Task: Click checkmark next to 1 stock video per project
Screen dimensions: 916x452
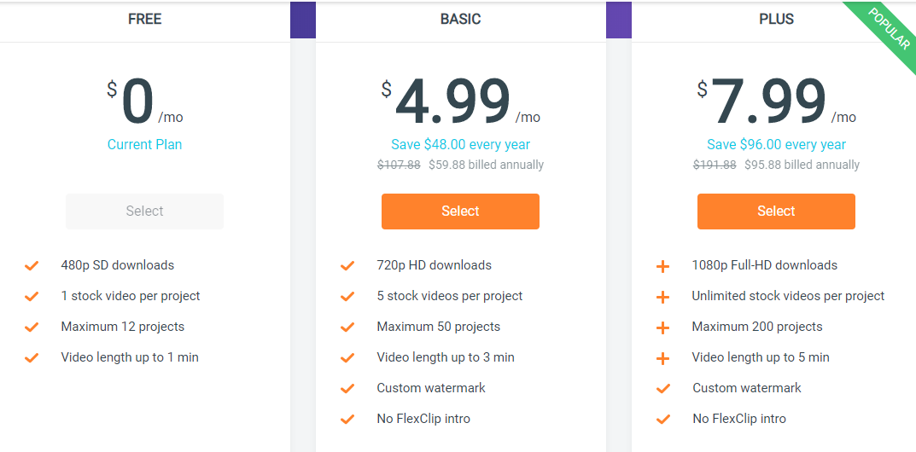Action: tap(32, 297)
